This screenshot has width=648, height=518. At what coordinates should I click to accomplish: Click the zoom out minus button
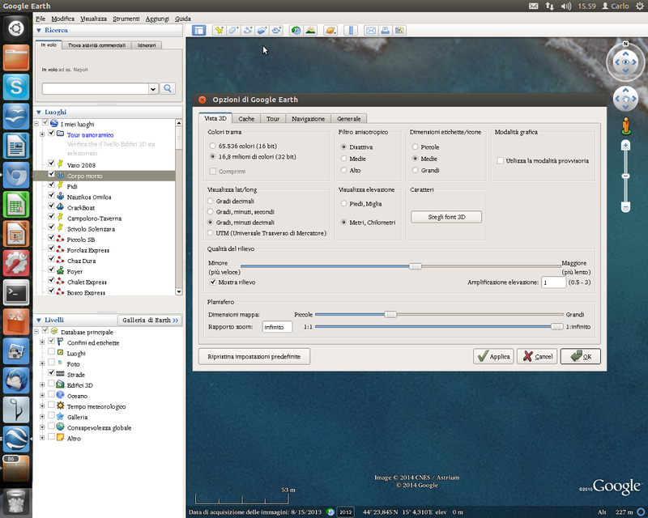click(625, 206)
